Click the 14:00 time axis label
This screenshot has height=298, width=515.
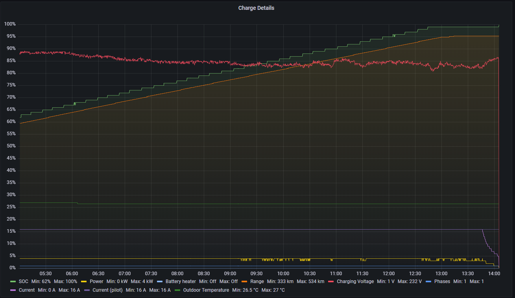(x=494, y=274)
